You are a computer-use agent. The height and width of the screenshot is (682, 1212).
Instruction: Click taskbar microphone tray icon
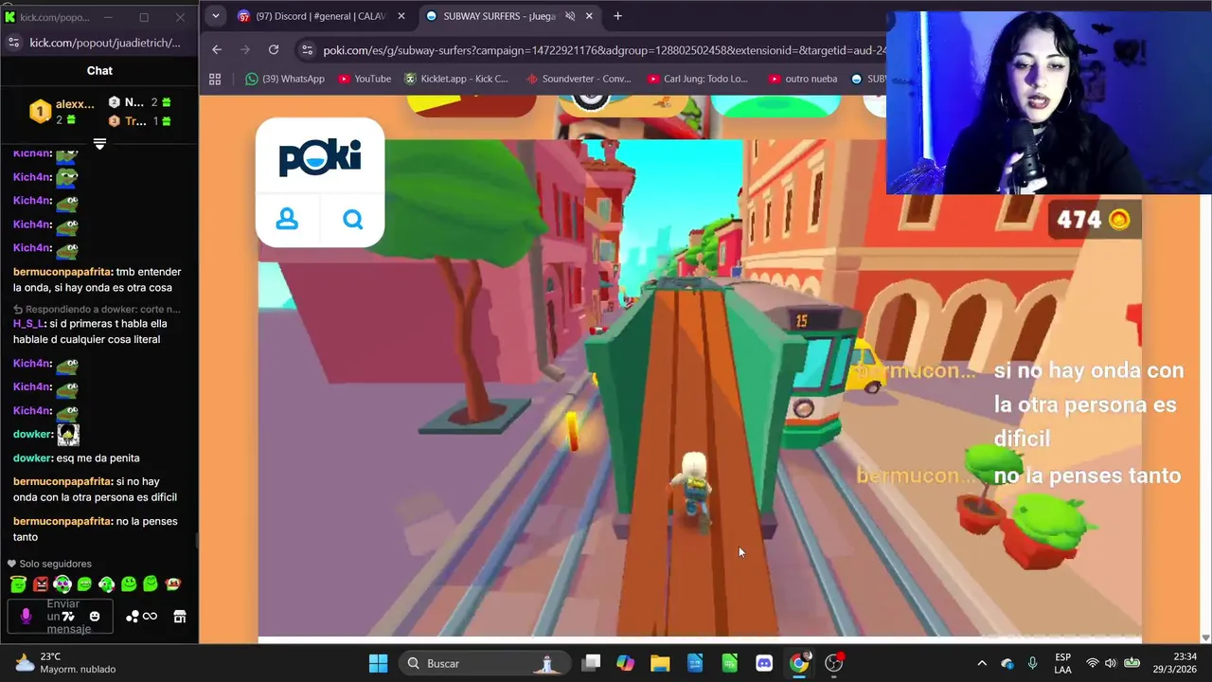tap(1032, 663)
